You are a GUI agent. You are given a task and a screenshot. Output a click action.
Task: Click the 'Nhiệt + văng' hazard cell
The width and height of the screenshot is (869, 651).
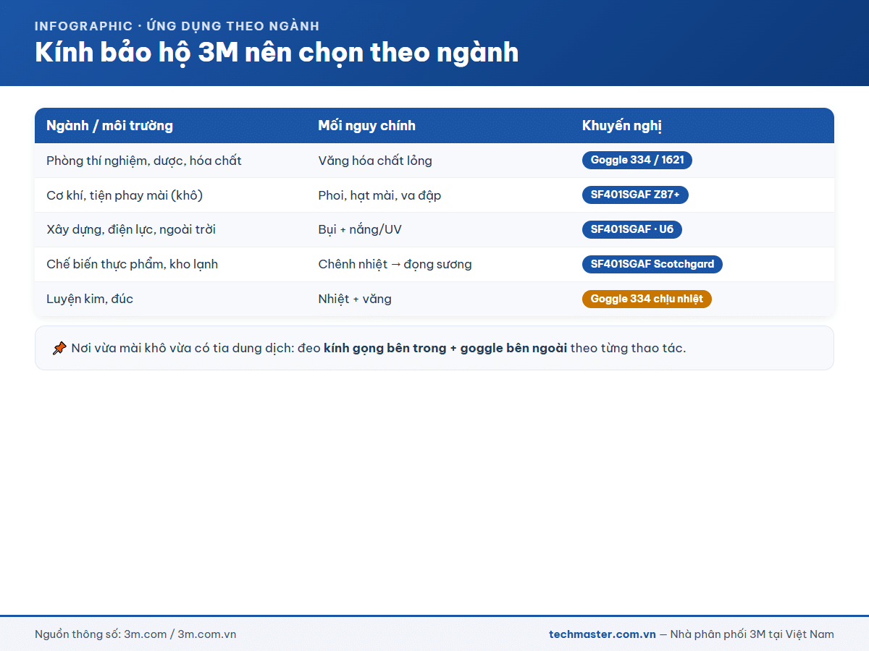pos(355,299)
